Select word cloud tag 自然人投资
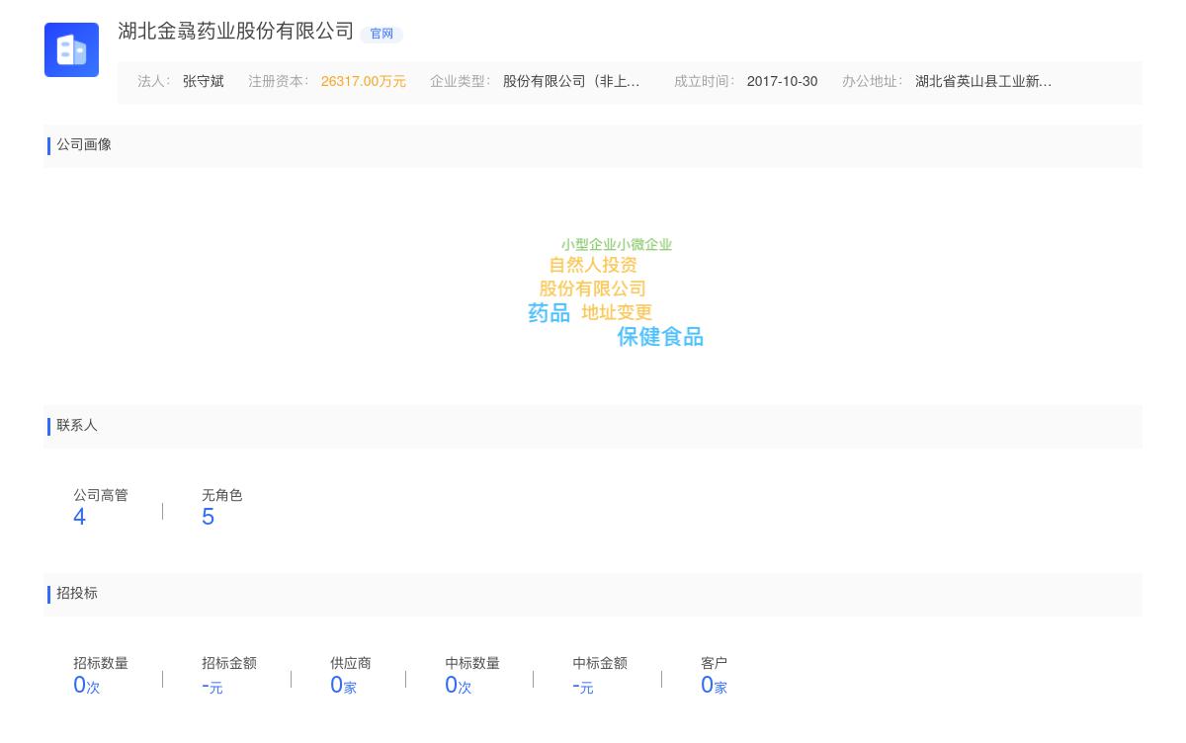 coord(593,265)
